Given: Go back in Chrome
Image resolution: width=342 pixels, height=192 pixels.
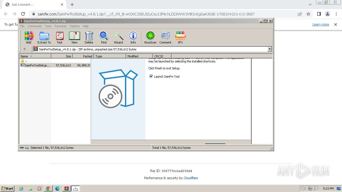Looking at the screenshot, I should coord(6,14).
